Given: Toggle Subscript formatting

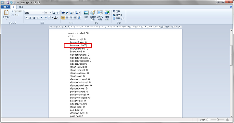Looking at the screenshot, I should pyautogui.click(x=42, y=18).
